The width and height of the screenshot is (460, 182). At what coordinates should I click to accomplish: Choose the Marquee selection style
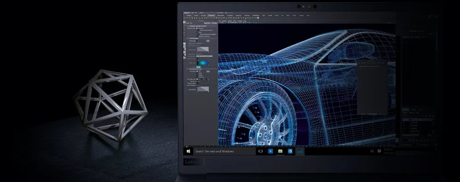[x=197, y=28]
